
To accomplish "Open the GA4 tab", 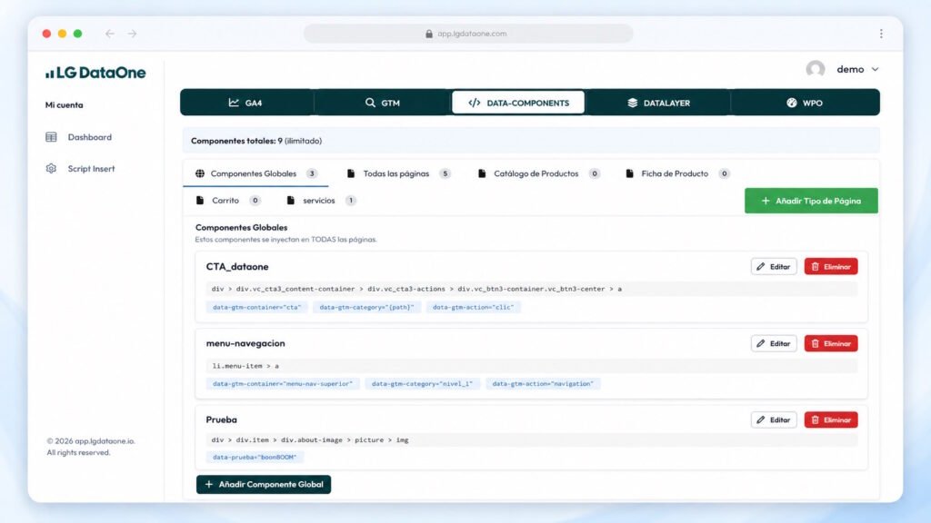I will tap(245, 103).
